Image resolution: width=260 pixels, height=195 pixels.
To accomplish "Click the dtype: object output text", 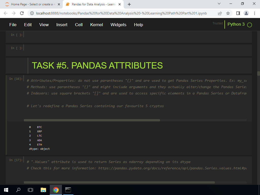I will coord(39,149).
